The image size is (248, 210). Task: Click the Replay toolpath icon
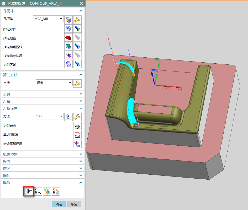38,192
